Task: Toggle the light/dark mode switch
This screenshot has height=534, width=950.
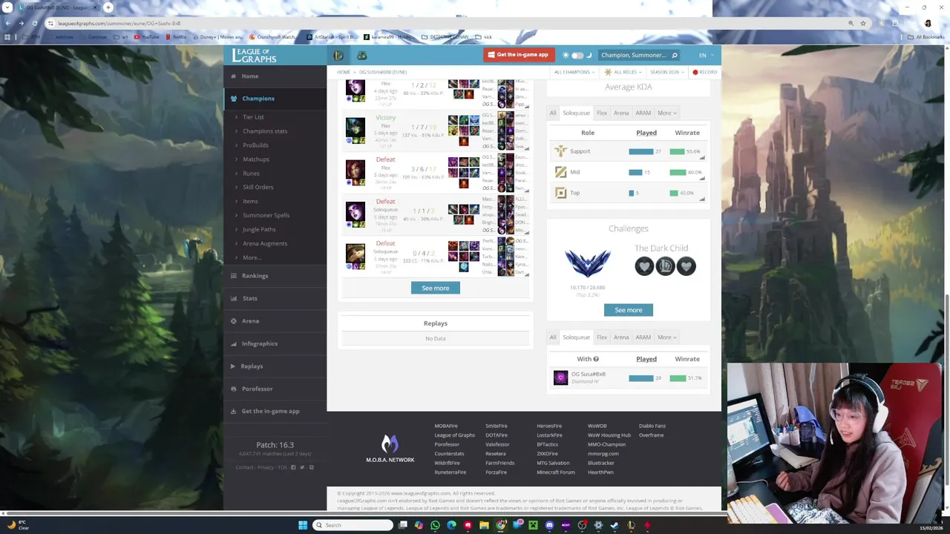Action: pyautogui.click(x=577, y=56)
